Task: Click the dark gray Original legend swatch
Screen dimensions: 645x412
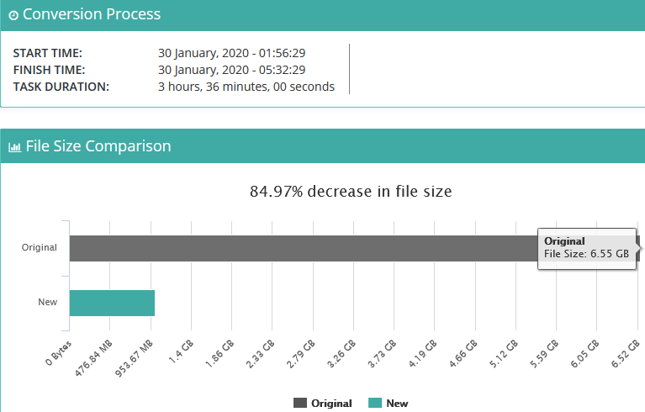Action: click(x=300, y=403)
